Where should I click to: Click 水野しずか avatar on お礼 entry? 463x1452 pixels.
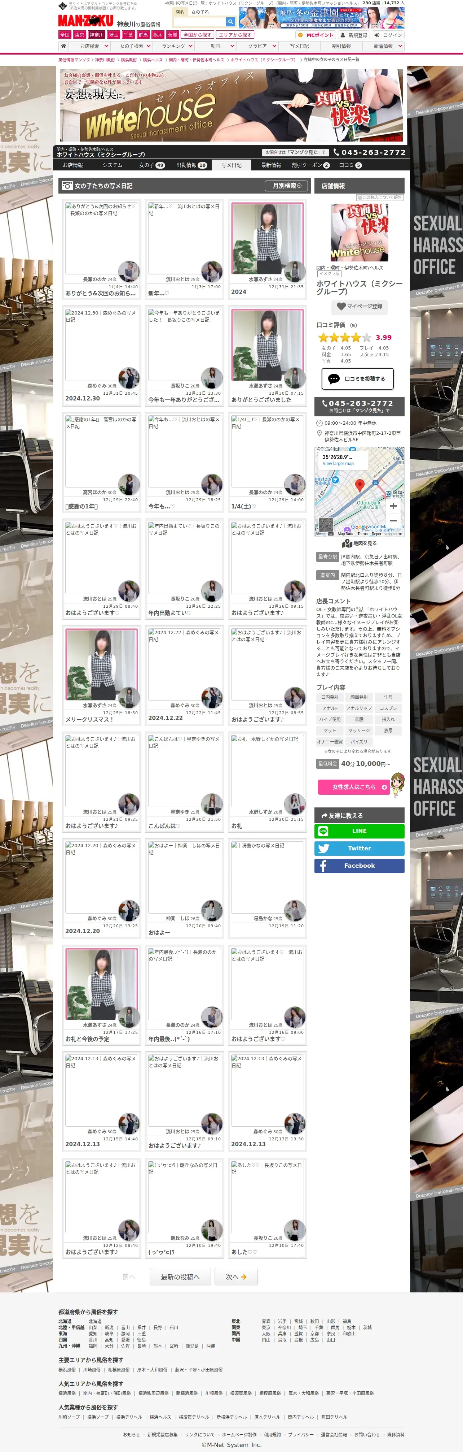294,805
